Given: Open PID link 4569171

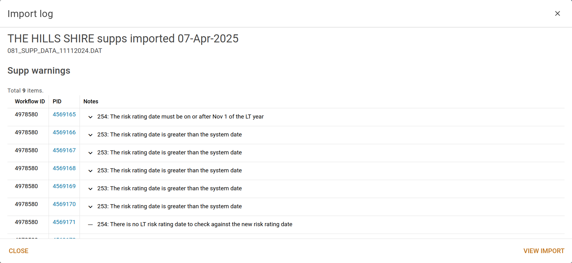Looking at the screenshot, I should [64, 222].
